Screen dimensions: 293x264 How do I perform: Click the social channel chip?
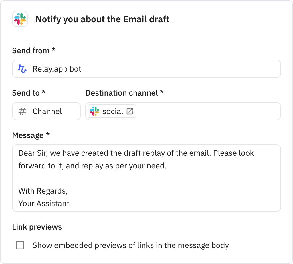(111, 111)
